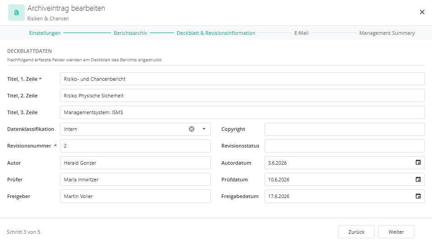The width and height of the screenshot is (432, 245).
Task: Click the 'Schritt 3 von 5' text
Action: pos(23,232)
